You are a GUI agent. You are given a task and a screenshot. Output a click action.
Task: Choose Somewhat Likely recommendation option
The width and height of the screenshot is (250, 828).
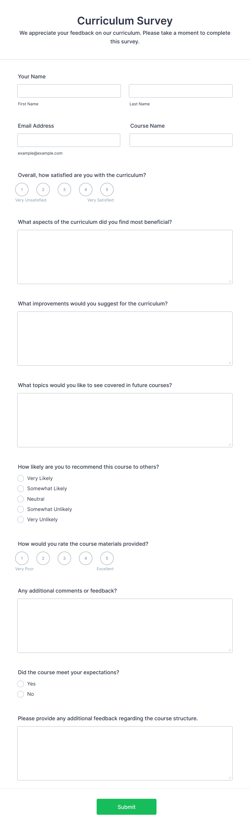click(x=20, y=488)
